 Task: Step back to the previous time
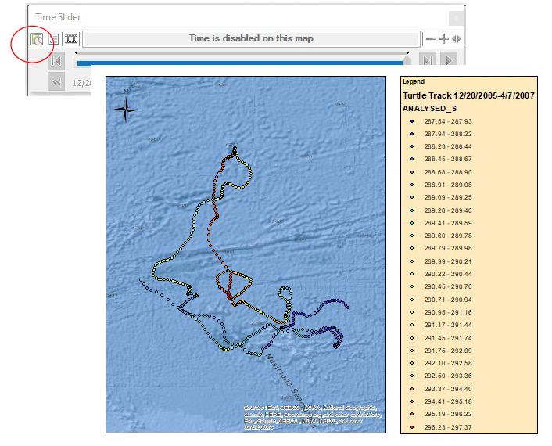(x=56, y=60)
